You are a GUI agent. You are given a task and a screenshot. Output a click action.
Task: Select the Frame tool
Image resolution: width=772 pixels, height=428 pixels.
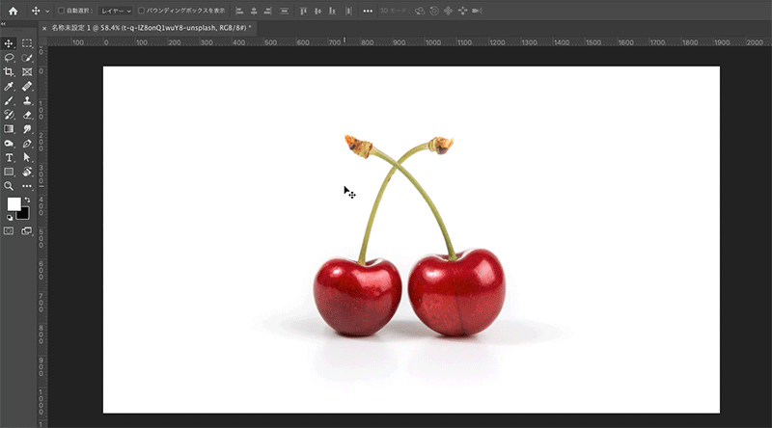coord(27,72)
